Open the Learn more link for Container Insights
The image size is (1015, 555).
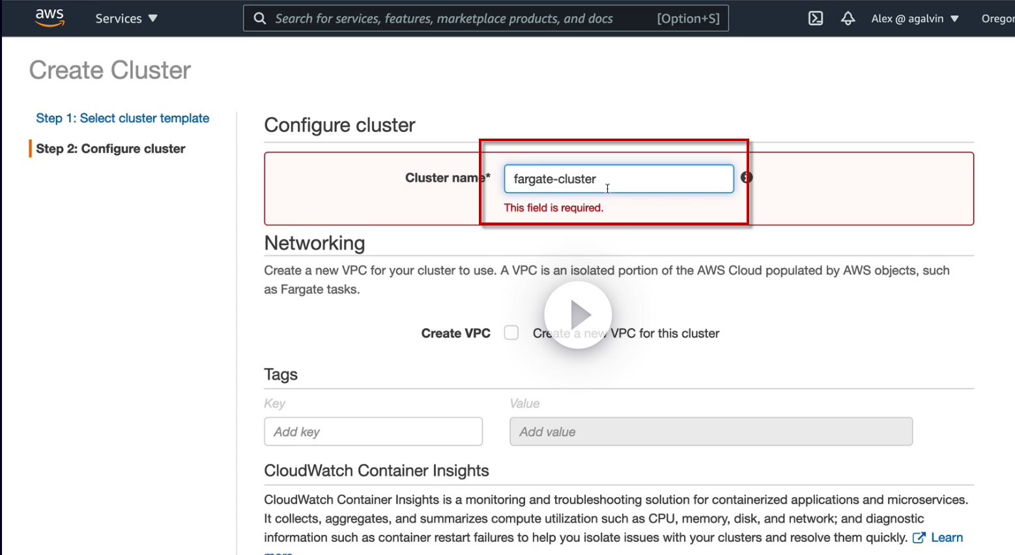[x=947, y=537]
